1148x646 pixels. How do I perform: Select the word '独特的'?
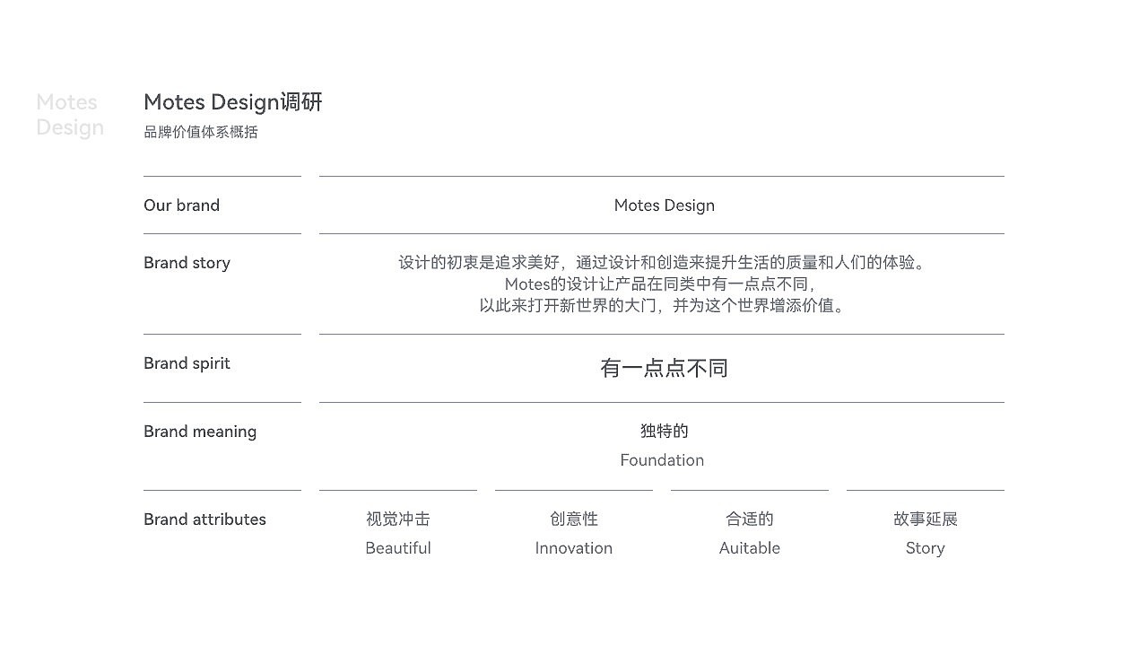pyautogui.click(x=665, y=432)
